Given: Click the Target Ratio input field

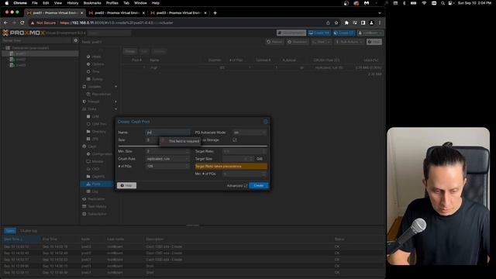Looking at the screenshot, I should click(x=244, y=151).
